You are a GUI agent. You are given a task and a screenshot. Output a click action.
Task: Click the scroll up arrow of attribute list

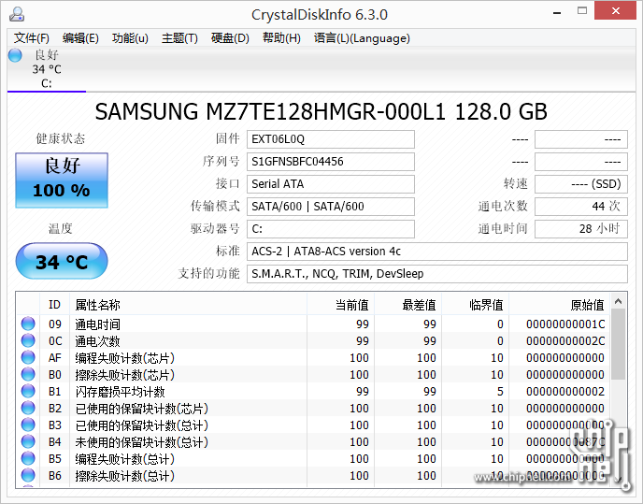coord(619,302)
